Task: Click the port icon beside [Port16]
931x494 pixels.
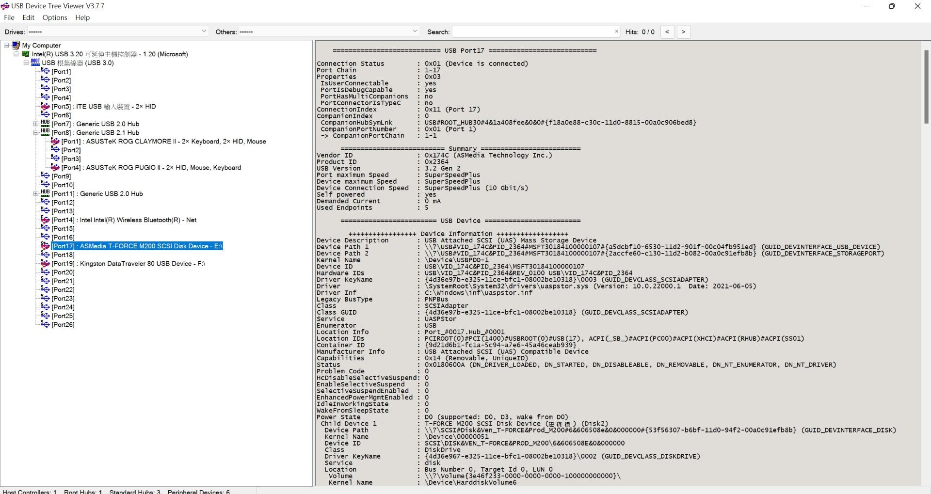Action: [45, 237]
